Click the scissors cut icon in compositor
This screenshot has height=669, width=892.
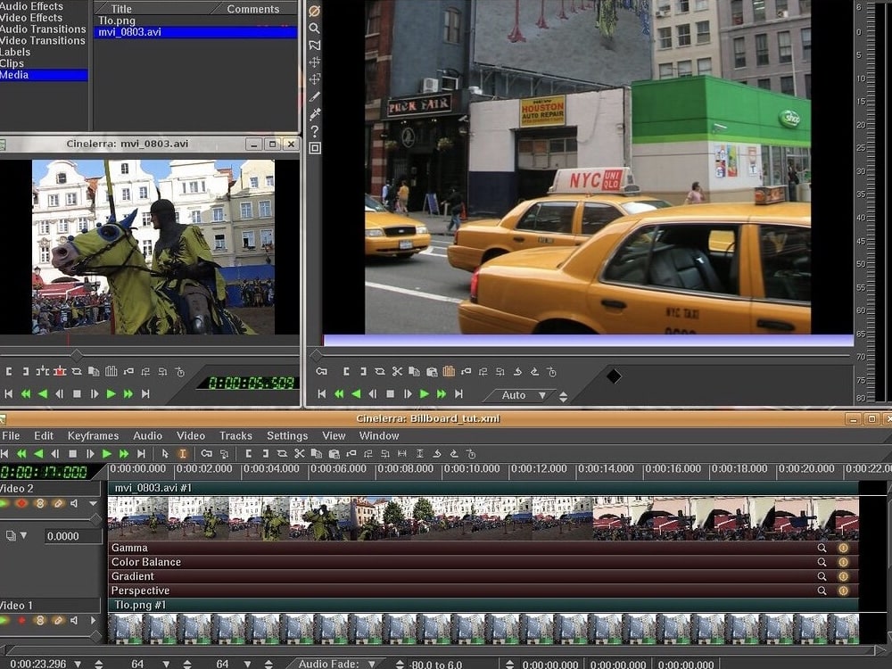click(x=397, y=371)
